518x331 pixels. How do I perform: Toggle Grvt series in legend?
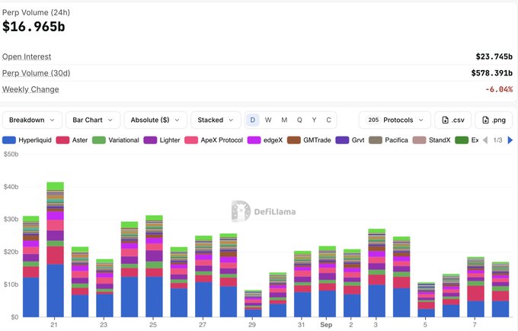point(350,140)
